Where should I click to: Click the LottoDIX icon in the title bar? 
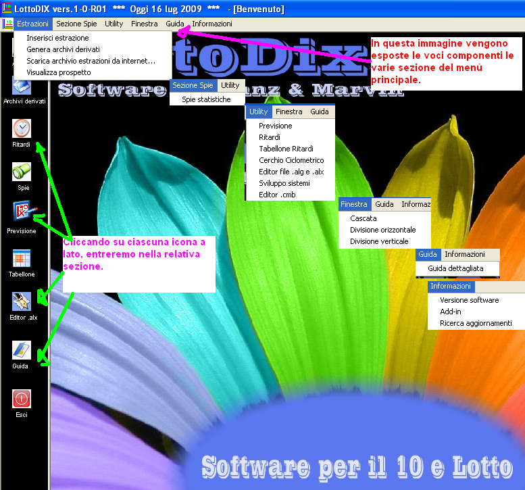(7, 8)
